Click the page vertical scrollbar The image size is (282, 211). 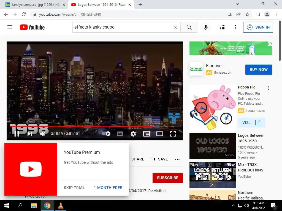click(280, 41)
